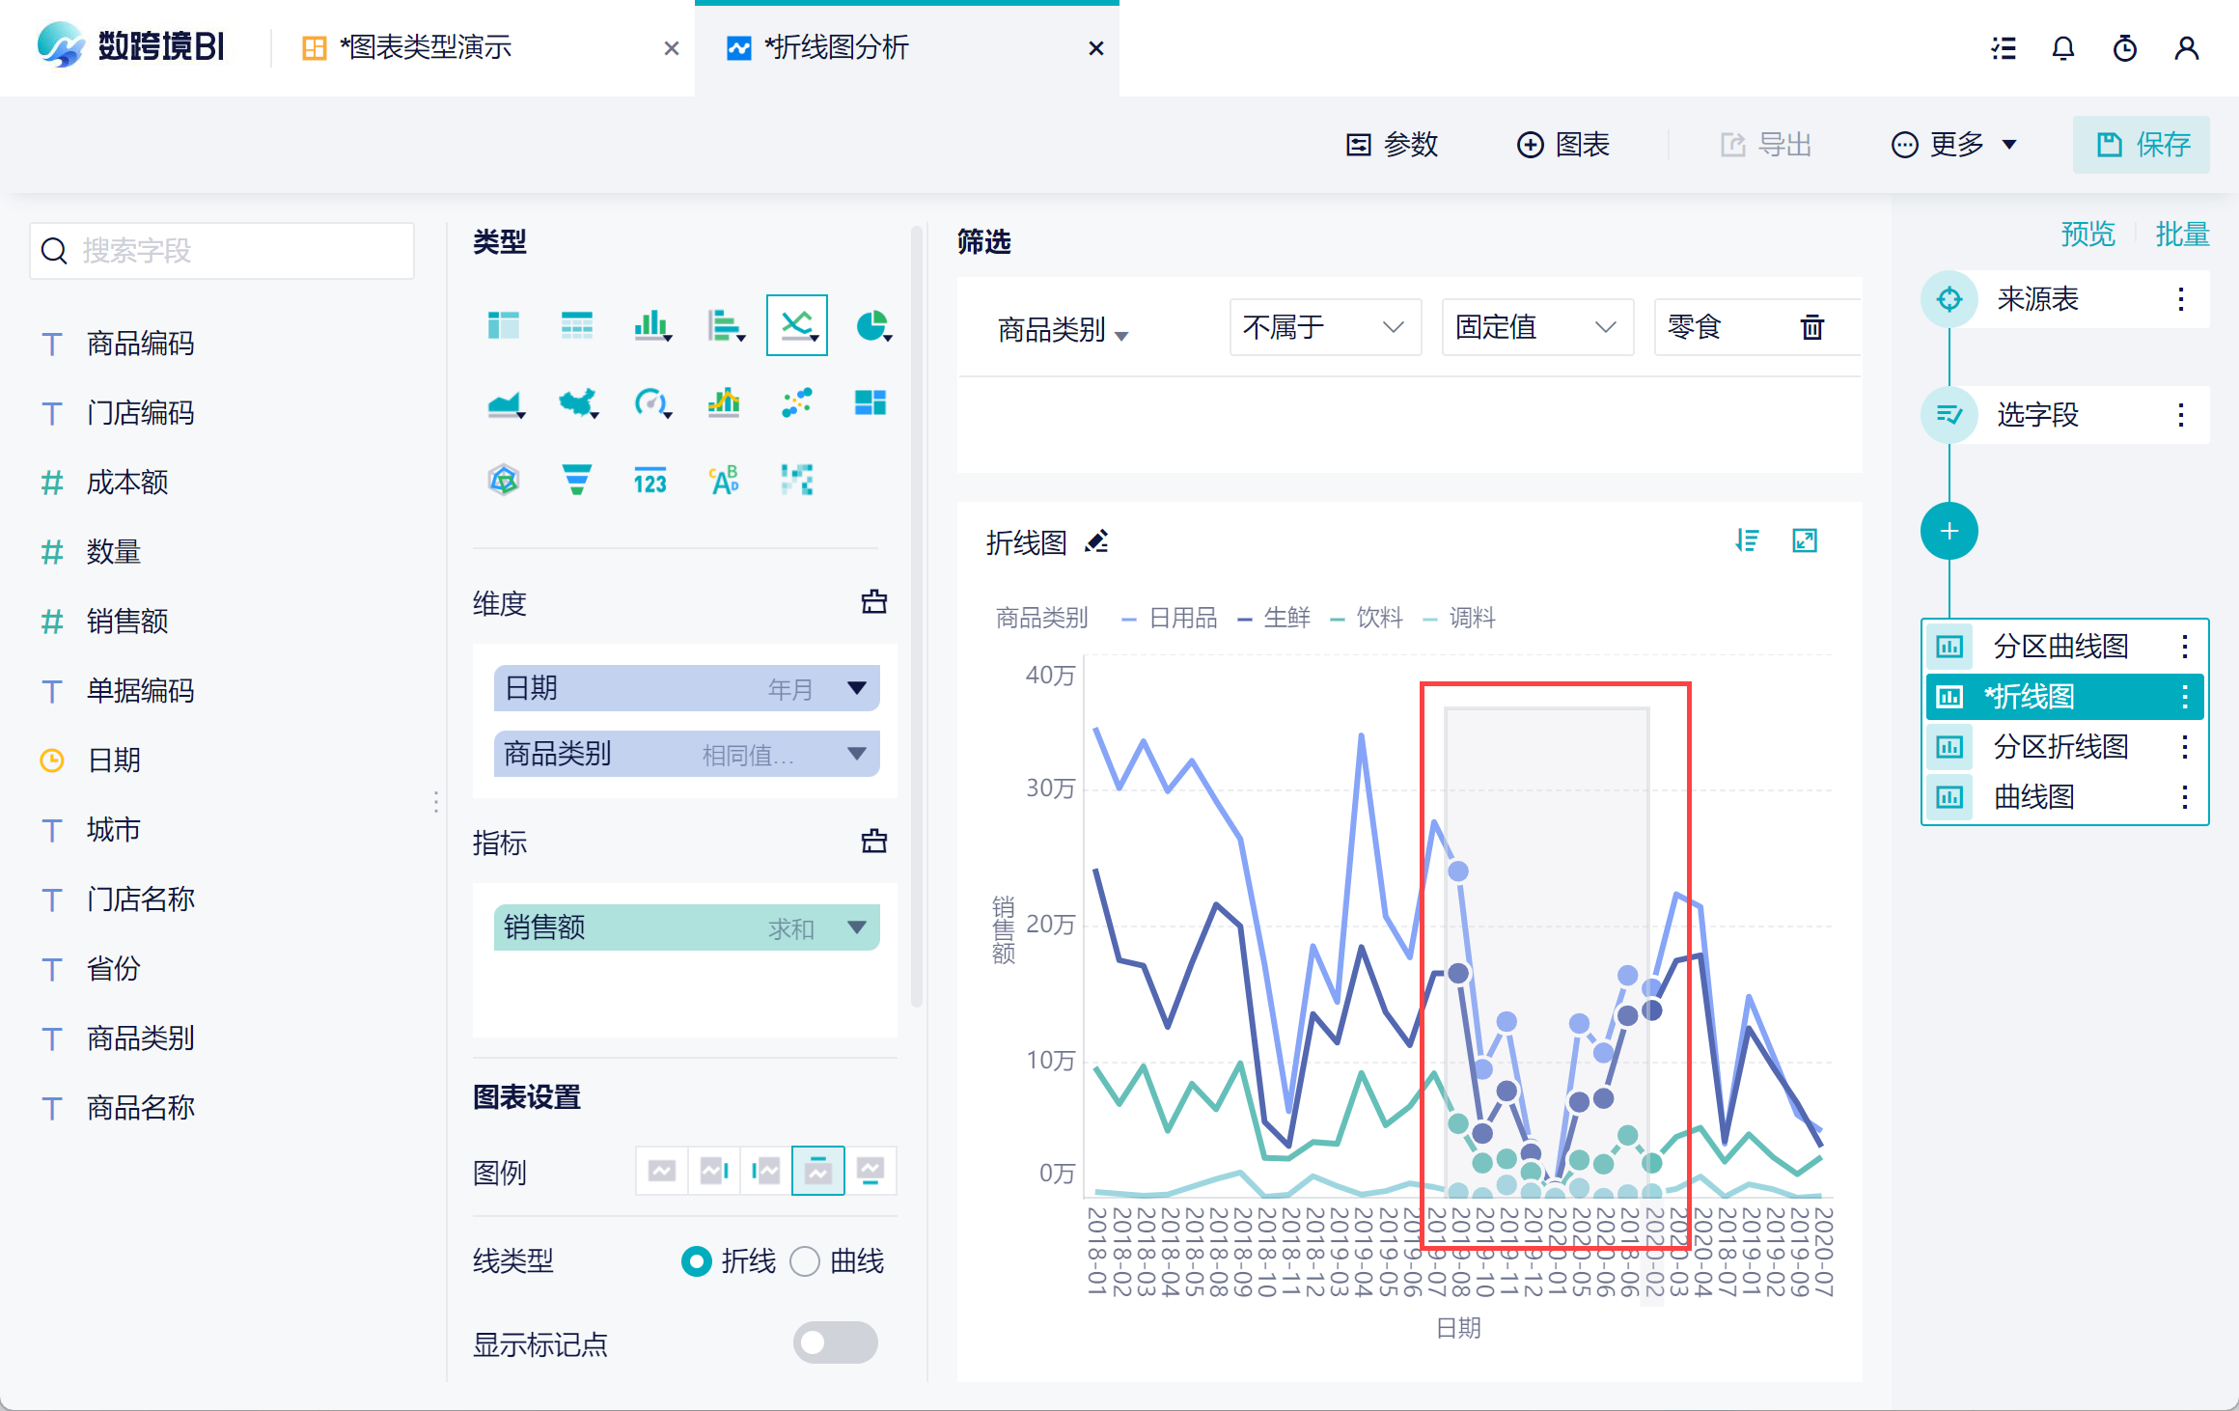Expand the 销售额 aggregation dropdown arrow

[x=856, y=927]
